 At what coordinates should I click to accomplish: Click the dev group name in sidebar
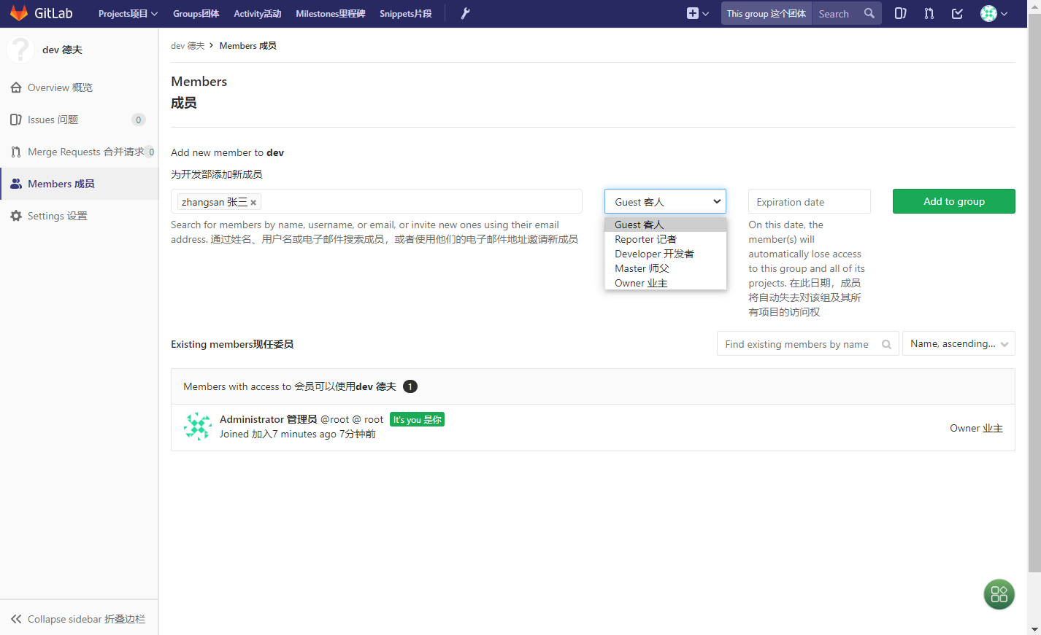click(62, 50)
